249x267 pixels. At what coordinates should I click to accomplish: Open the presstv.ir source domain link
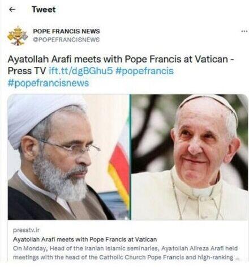[x=26, y=230]
